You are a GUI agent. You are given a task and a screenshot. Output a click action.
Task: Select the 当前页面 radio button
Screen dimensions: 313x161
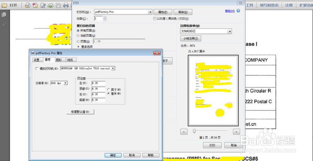point(78,36)
